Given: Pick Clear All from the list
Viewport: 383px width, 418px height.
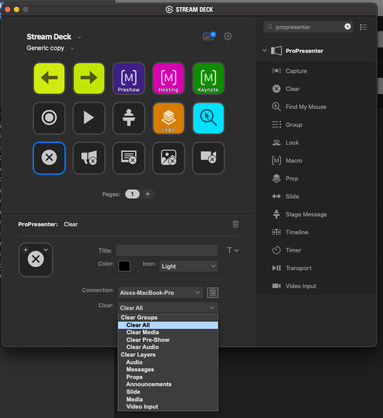Looking at the screenshot, I should [x=168, y=325].
